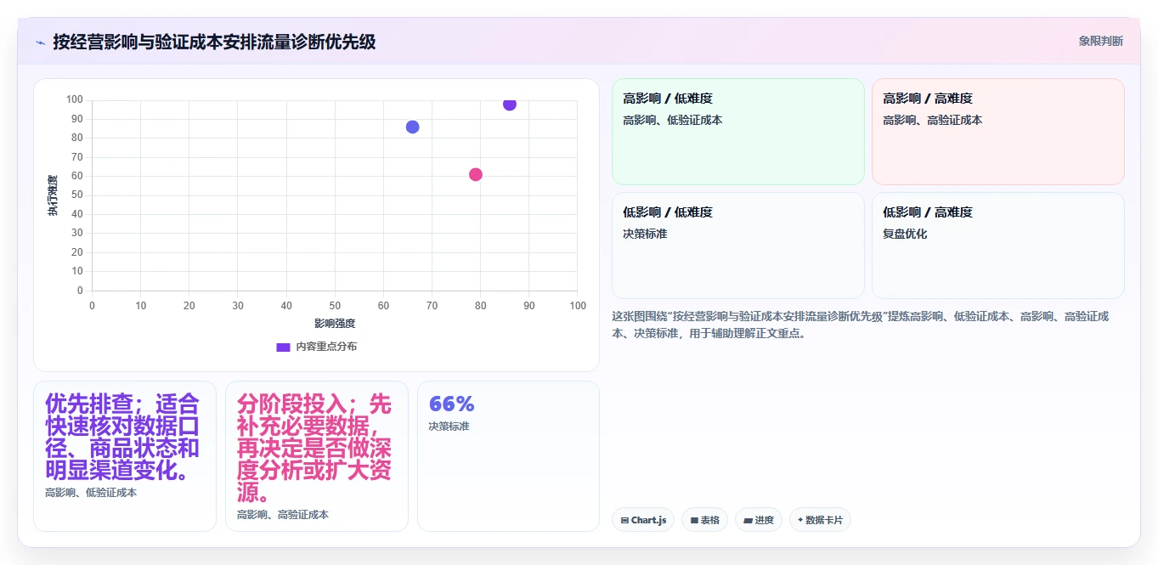Screen dimensions: 1158x565
Task: Click the 表格 tag
Action: pos(704,520)
